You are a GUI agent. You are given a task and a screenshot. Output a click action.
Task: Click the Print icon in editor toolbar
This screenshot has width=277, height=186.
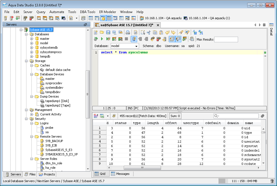[x=128, y=32]
